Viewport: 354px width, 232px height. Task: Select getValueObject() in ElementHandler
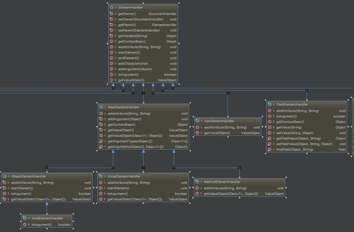(x=131, y=81)
